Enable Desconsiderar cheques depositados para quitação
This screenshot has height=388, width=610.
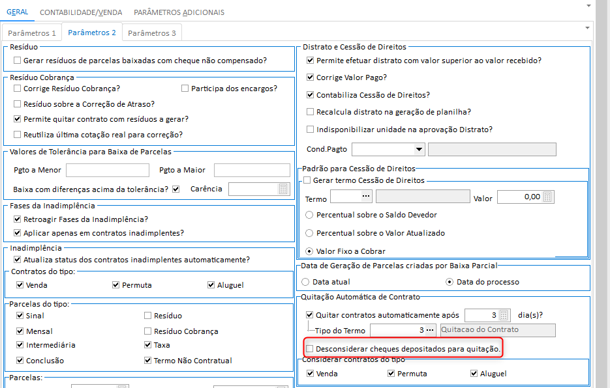[x=310, y=349]
